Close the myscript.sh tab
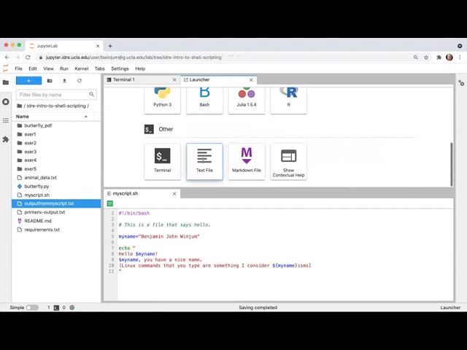This screenshot has height=350, width=467. click(x=174, y=194)
